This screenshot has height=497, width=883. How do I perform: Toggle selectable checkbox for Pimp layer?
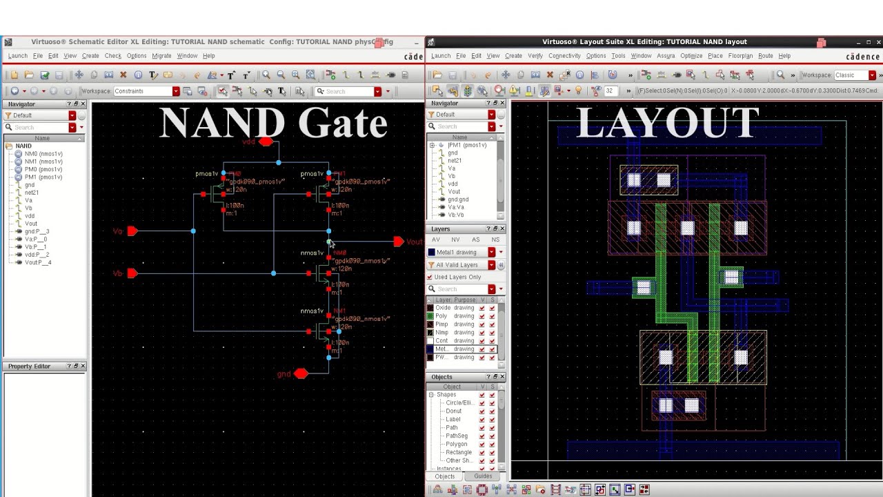click(x=492, y=324)
